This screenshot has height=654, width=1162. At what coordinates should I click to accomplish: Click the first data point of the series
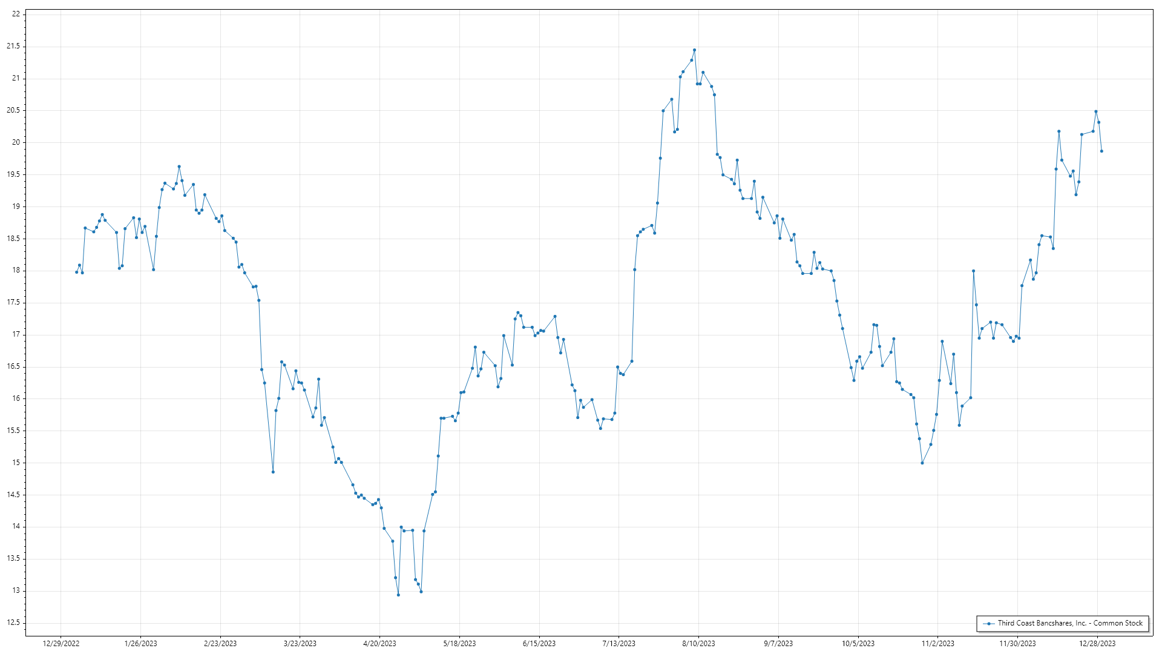pyautogui.click(x=76, y=272)
